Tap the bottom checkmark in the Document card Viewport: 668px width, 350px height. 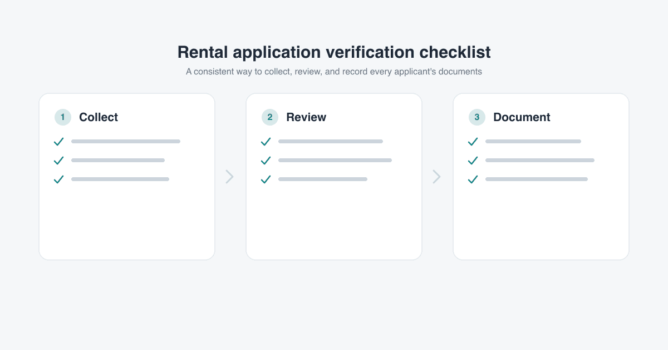tap(473, 179)
